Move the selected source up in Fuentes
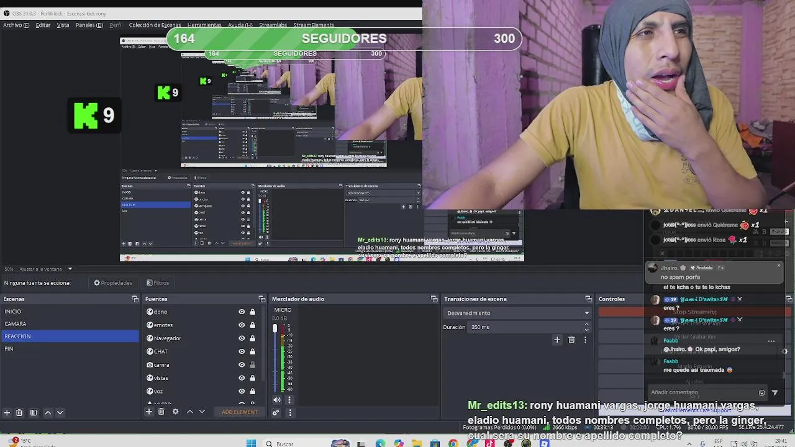Viewport: 795px width, 447px height. pos(190,412)
